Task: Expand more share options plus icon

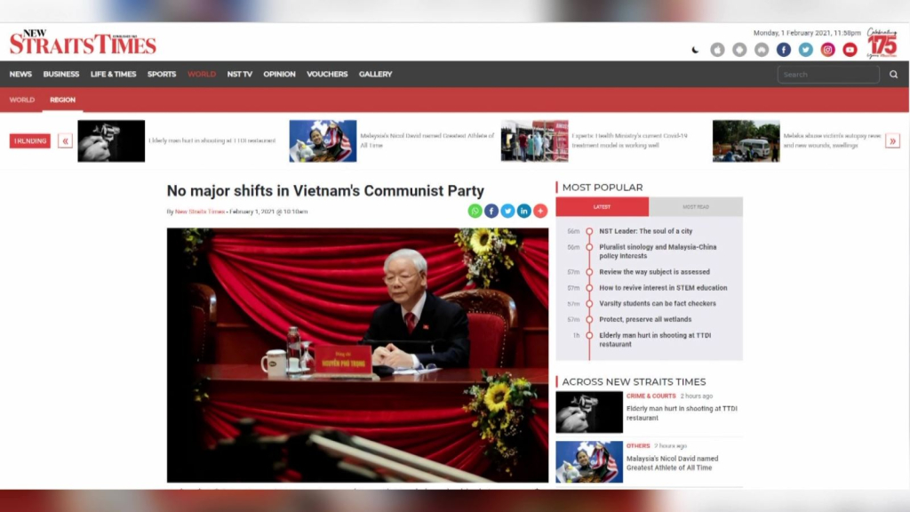Action: point(540,211)
